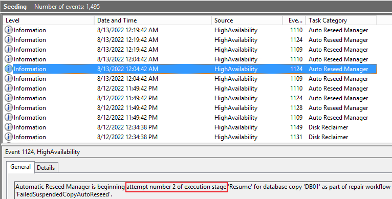
Task: Click info icon of 11:49:42 PM event 1110
Action: pyautogui.click(x=9, y=89)
